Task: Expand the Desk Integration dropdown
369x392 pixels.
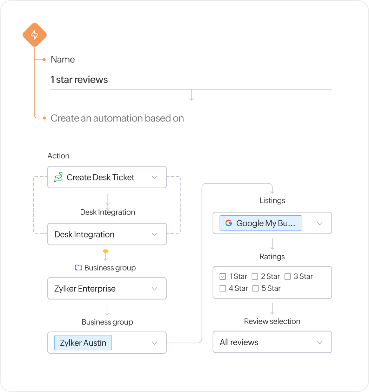Action: (154, 234)
